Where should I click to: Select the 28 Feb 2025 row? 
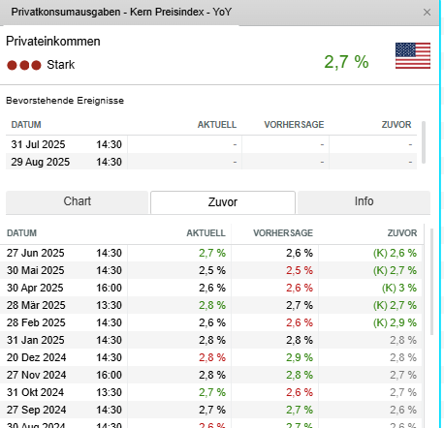coord(211,322)
